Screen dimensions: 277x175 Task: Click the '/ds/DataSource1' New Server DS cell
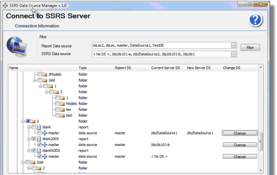click(200, 133)
